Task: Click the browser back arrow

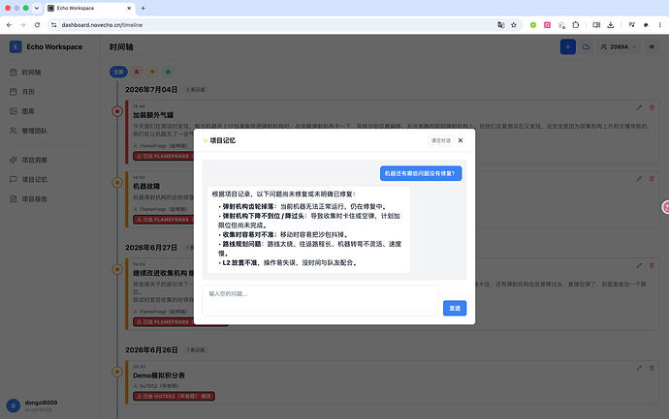Action: (9, 25)
